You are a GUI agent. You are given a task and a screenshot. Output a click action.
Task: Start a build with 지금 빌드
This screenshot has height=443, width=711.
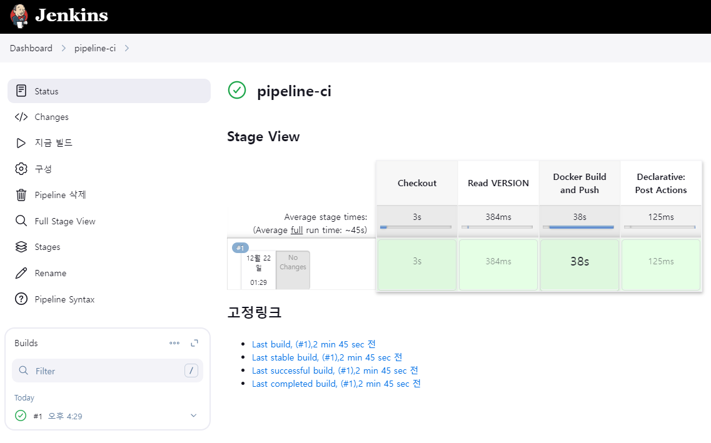pyautogui.click(x=109, y=143)
